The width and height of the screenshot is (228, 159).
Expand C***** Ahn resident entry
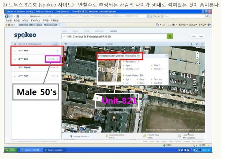pyautogui.click(x=57, y=59)
